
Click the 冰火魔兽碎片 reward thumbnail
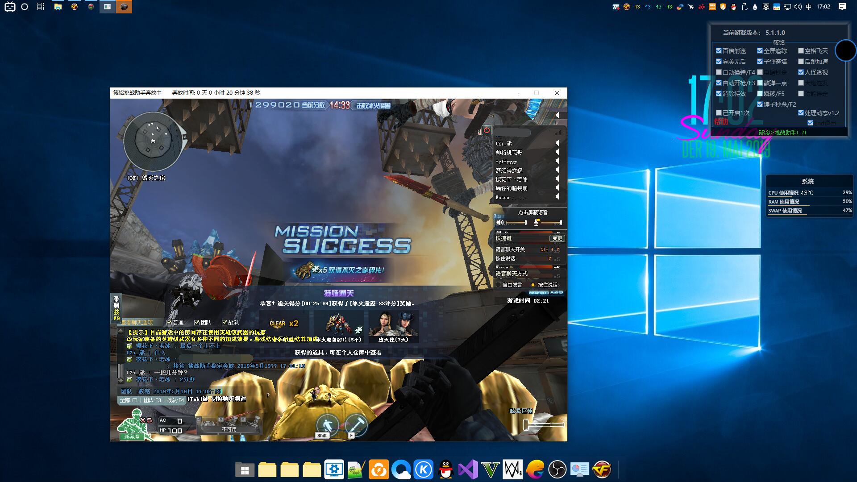(338, 327)
